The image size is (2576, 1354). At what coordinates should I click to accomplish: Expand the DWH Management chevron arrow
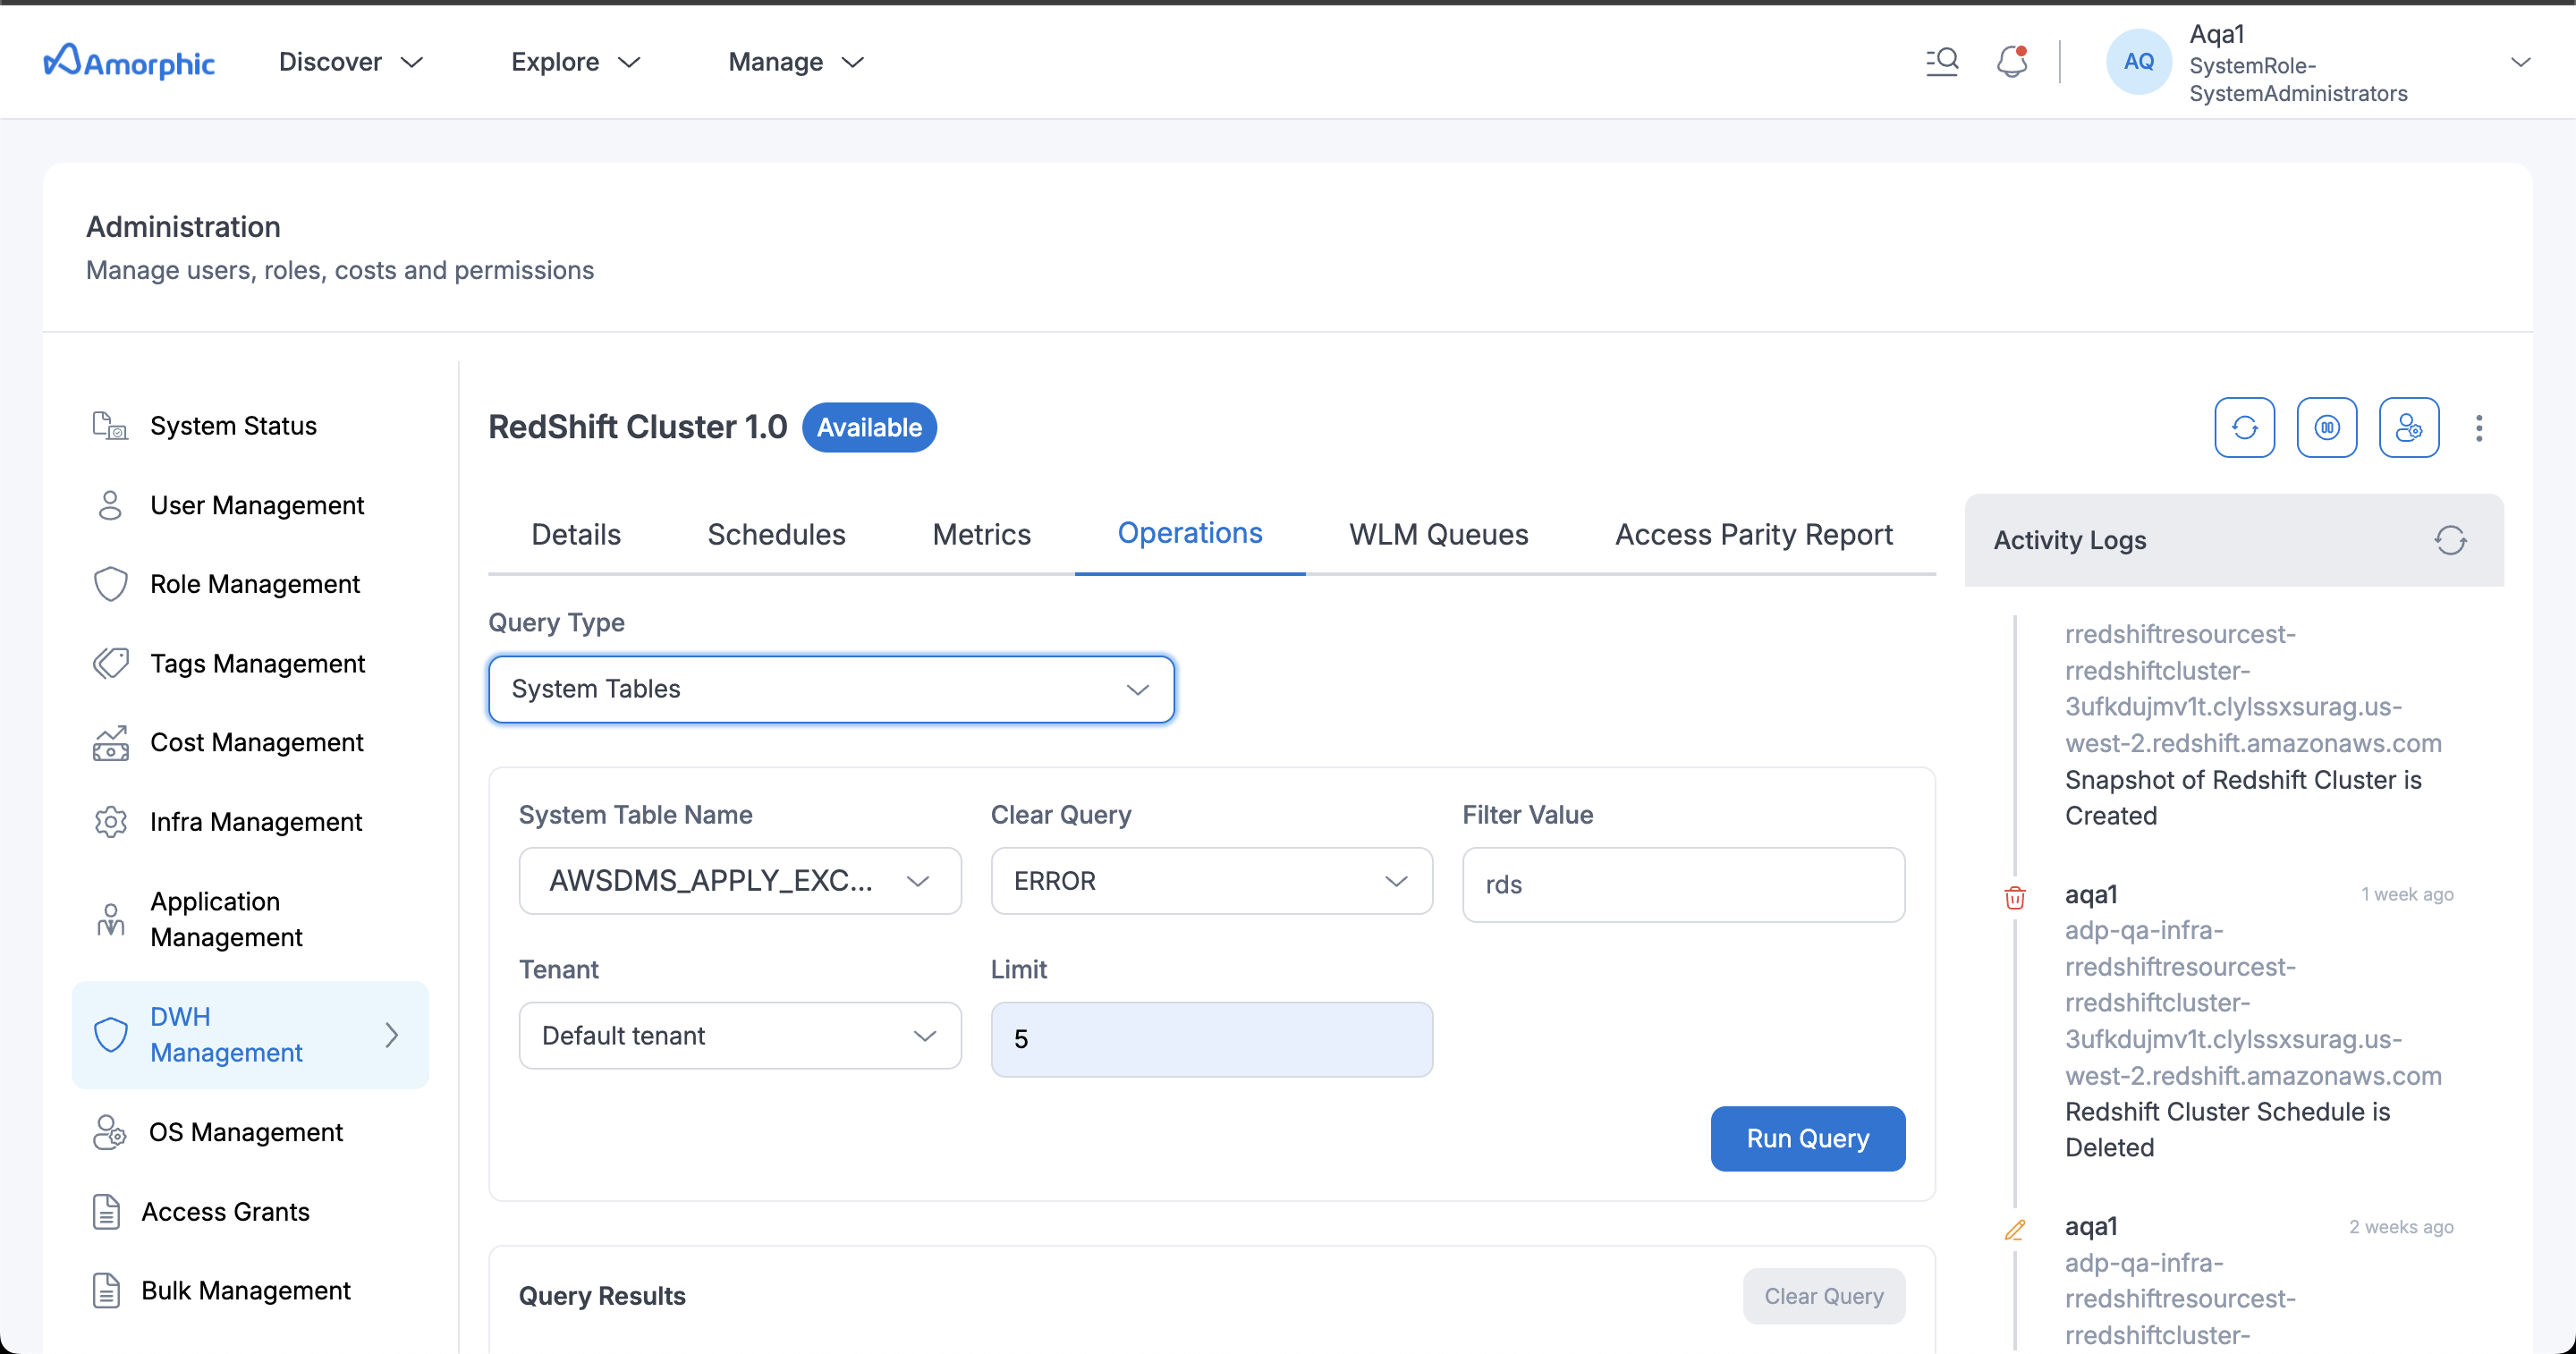(x=392, y=1035)
